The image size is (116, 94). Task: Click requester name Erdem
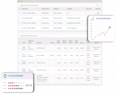point(52,55)
